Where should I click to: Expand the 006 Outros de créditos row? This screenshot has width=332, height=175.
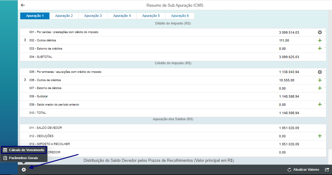(x=25, y=80)
